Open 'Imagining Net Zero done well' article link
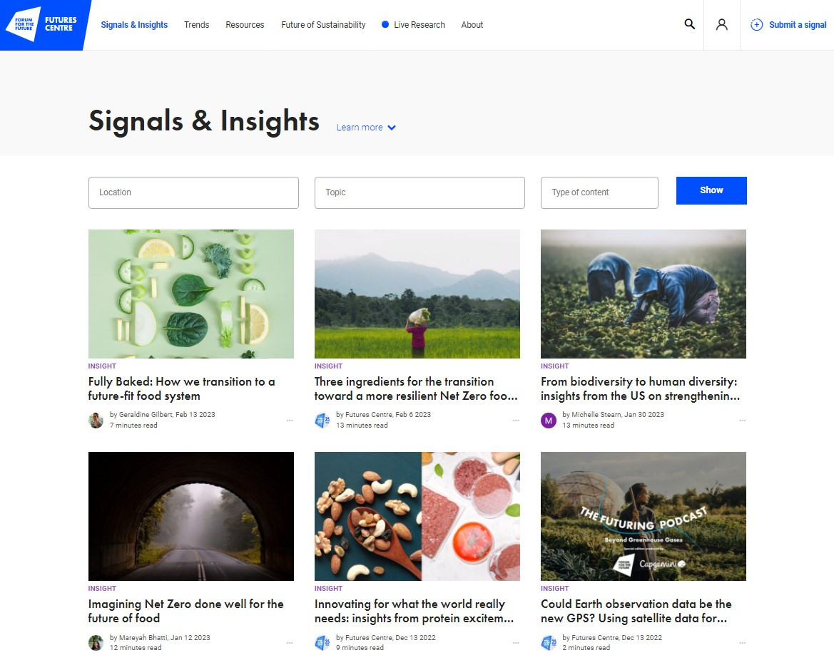The image size is (834, 670). pyautogui.click(x=185, y=611)
